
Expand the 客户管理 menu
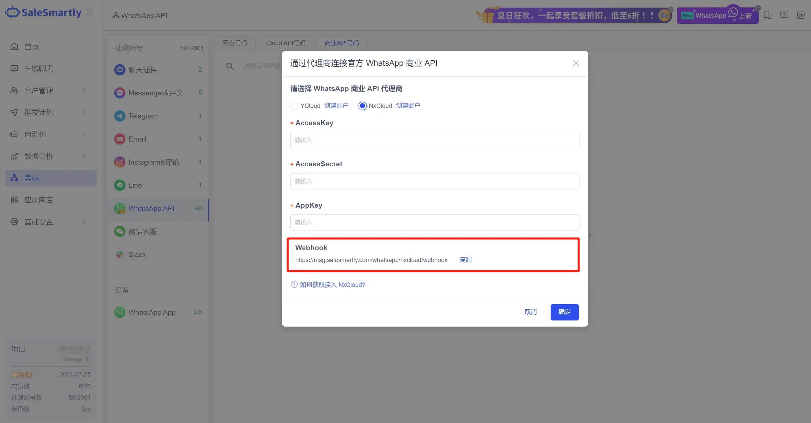coord(39,90)
